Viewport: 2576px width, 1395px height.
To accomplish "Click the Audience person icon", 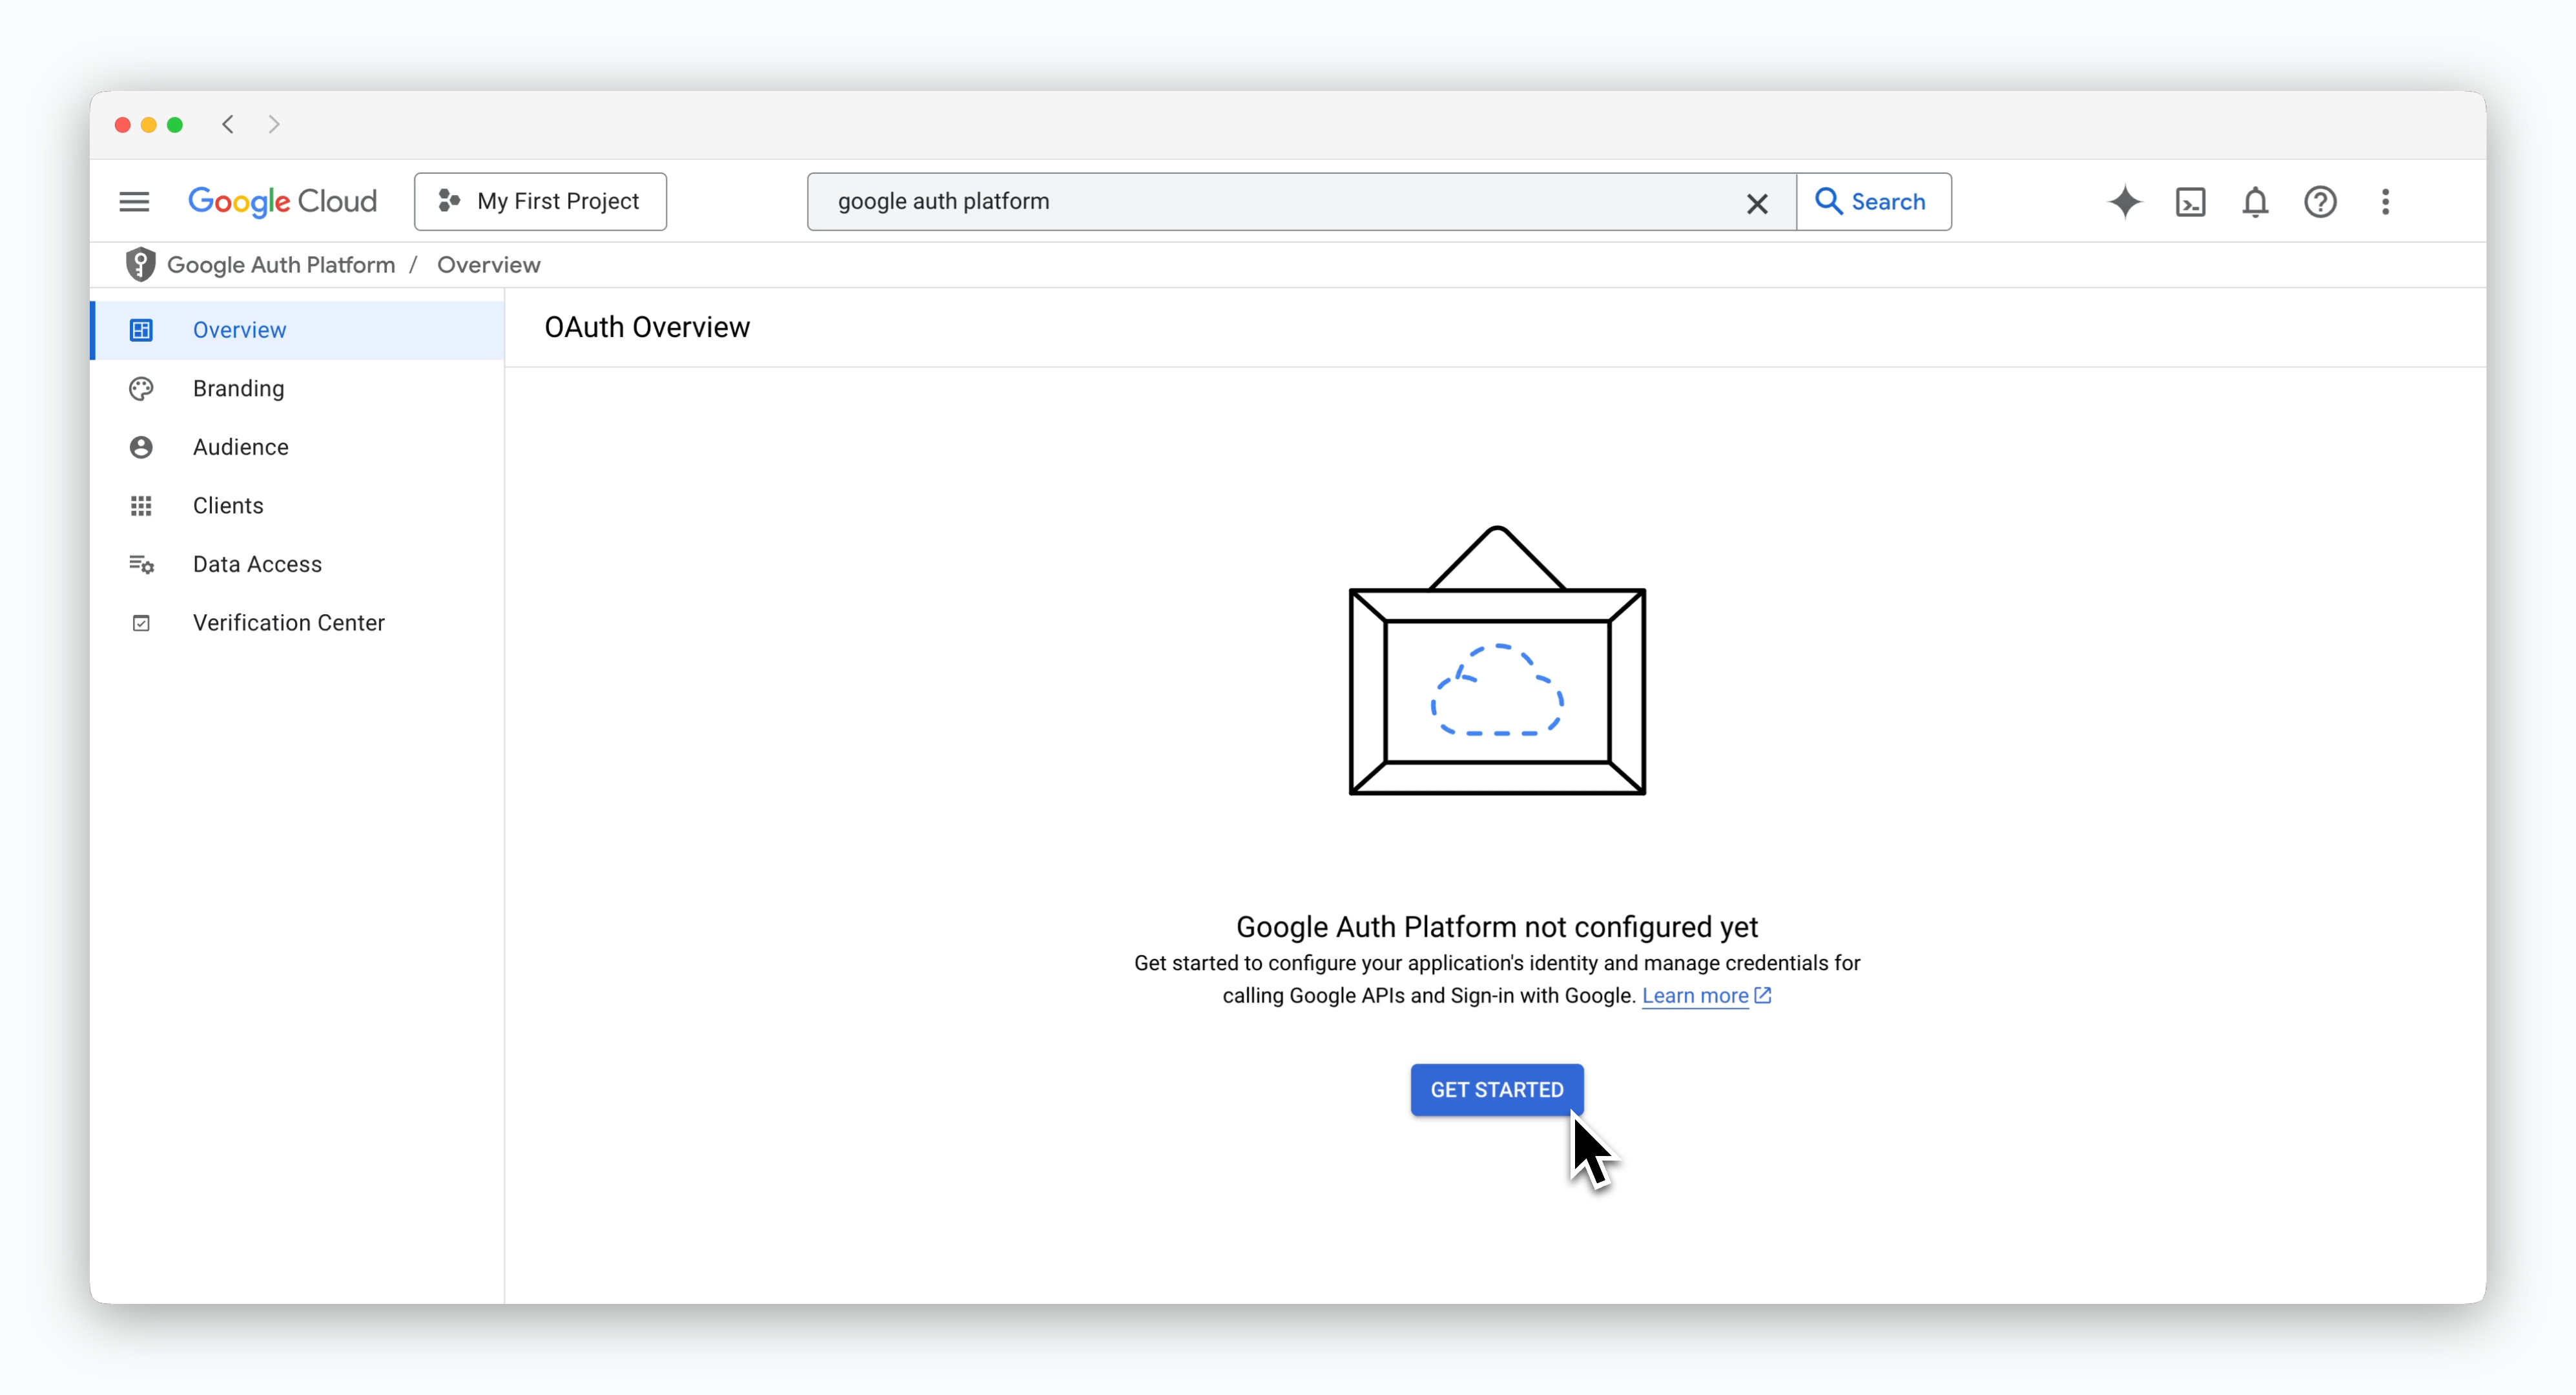I will coord(141,447).
